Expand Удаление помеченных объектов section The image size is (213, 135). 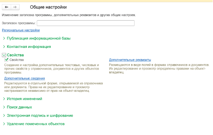point(36,124)
